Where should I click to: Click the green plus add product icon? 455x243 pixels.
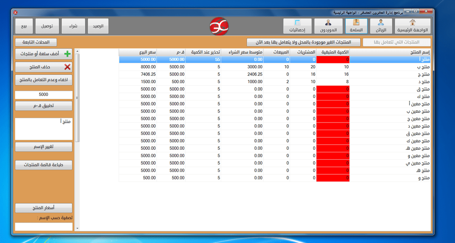(x=67, y=54)
